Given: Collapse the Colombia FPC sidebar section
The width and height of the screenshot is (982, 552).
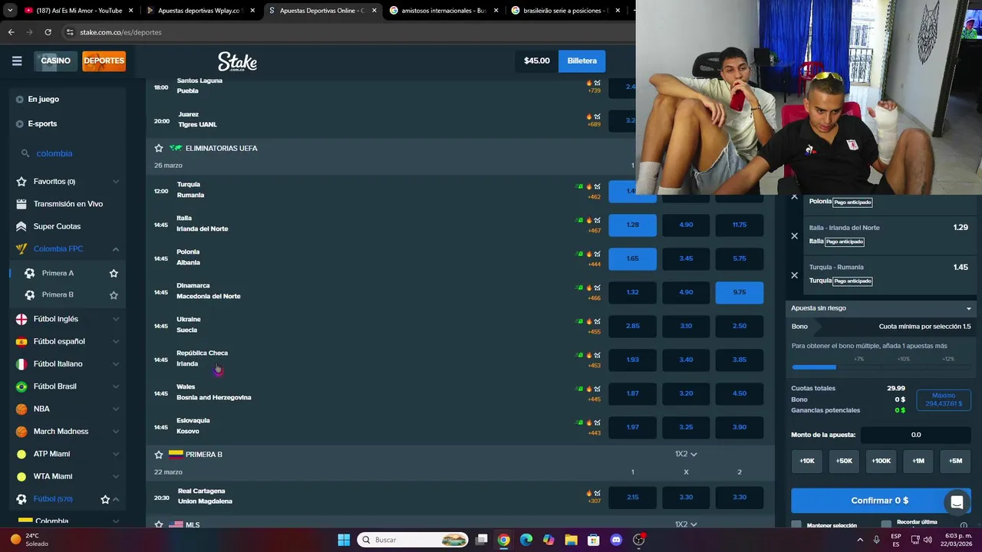Looking at the screenshot, I should (x=116, y=249).
